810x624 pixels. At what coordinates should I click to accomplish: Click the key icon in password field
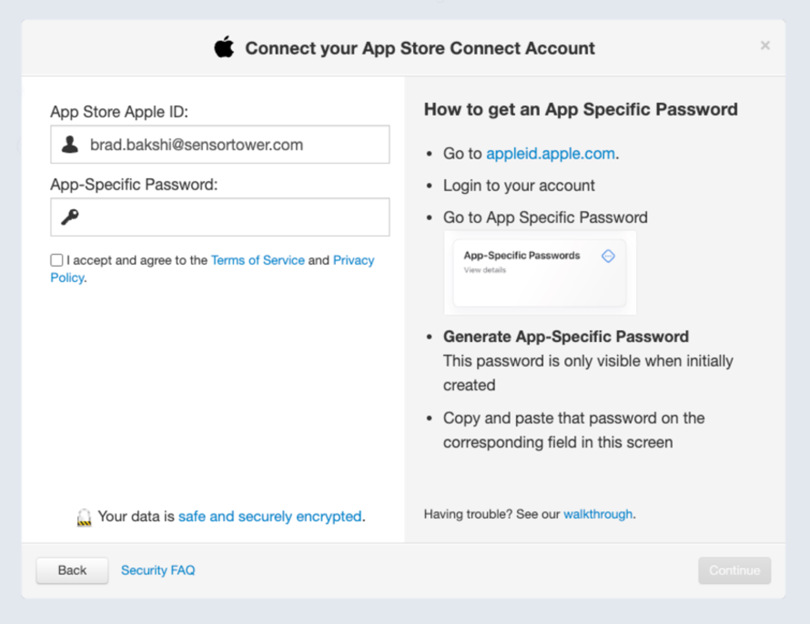[70, 217]
